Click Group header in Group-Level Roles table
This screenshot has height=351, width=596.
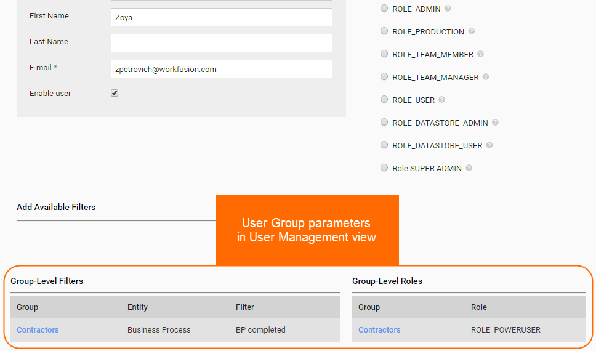click(369, 307)
